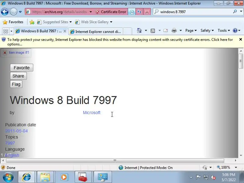
Task: Click the Share button
Action: (18, 76)
